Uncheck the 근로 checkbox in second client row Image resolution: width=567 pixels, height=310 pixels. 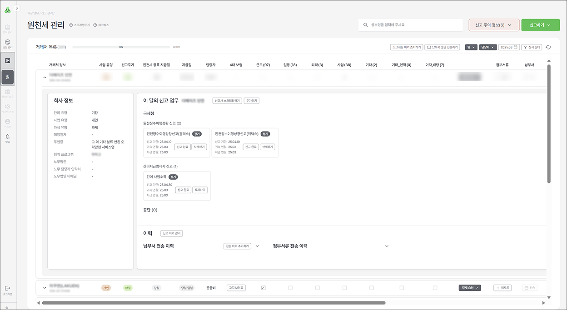(263, 288)
